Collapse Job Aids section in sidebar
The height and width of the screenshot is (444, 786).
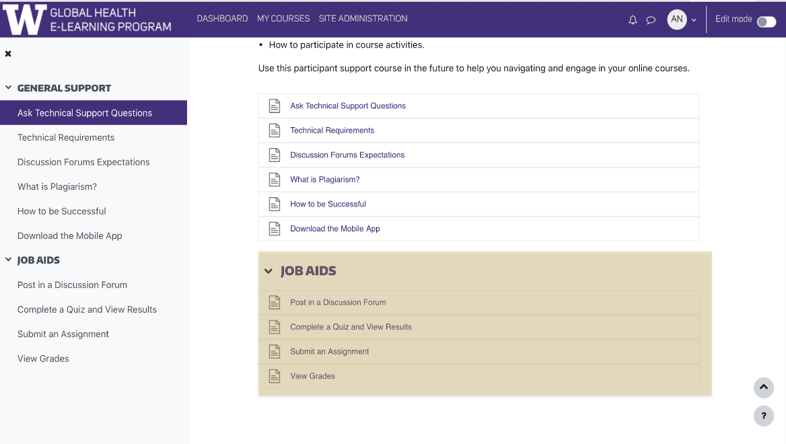click(9, 260)
